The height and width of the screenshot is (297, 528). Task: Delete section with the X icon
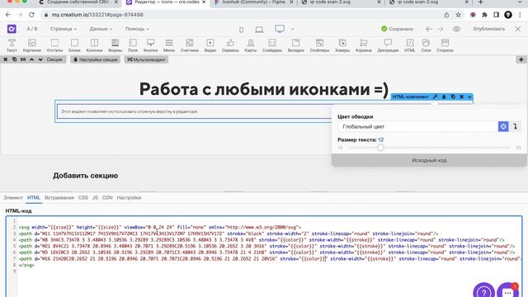(6, 59)
